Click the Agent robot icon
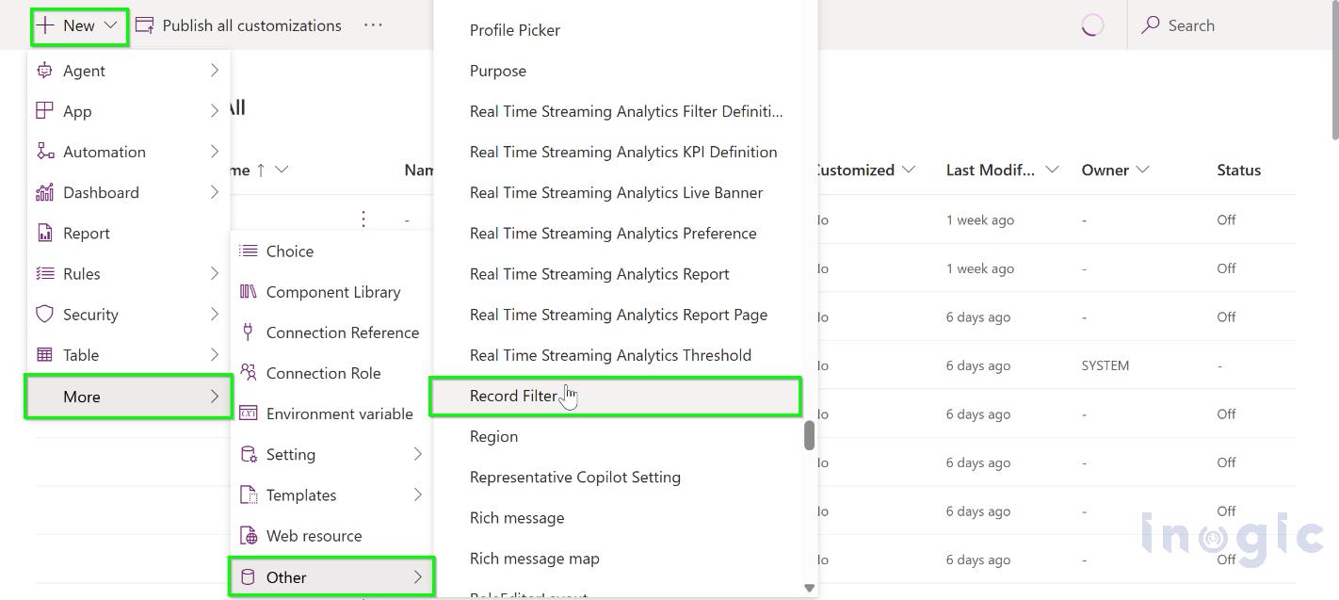1339x600 pixels. click(x=44, y=71)
